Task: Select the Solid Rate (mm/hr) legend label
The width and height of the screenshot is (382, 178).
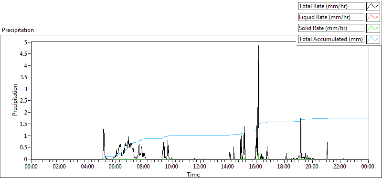Action: 331,28
